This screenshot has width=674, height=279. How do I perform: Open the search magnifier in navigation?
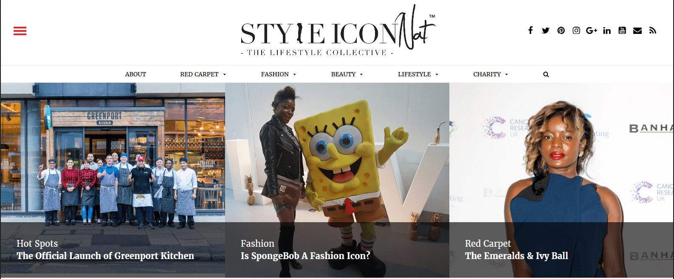click(x=546, y=75)
